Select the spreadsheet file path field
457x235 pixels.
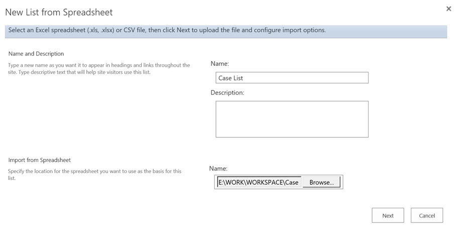point(259,182)
